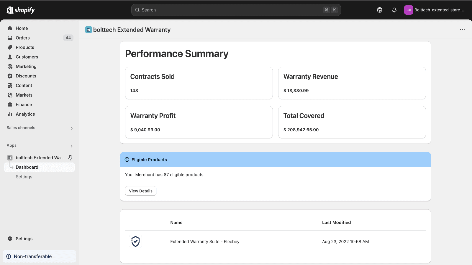472x265 pixels.
Task: Open the Shopify Home from the sidebar icon
Action: click(x=10, y=28)
